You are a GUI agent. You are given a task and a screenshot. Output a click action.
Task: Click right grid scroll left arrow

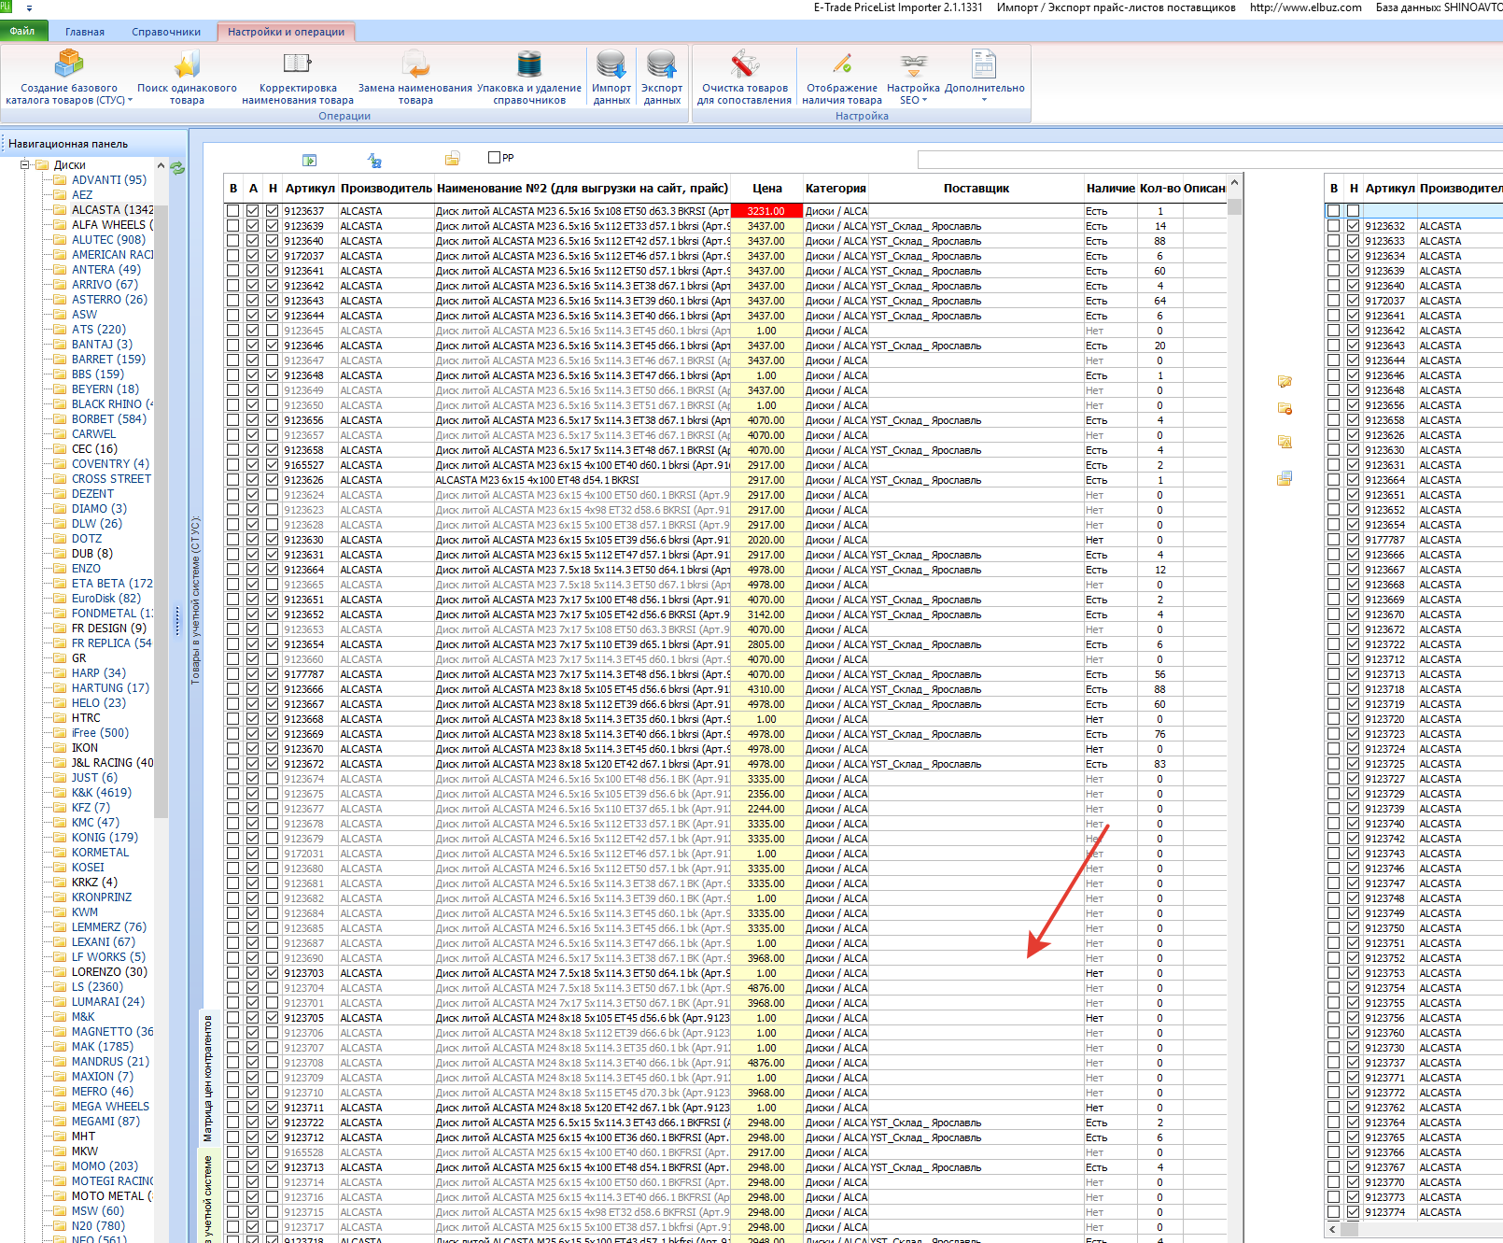click(1330, 1229)
